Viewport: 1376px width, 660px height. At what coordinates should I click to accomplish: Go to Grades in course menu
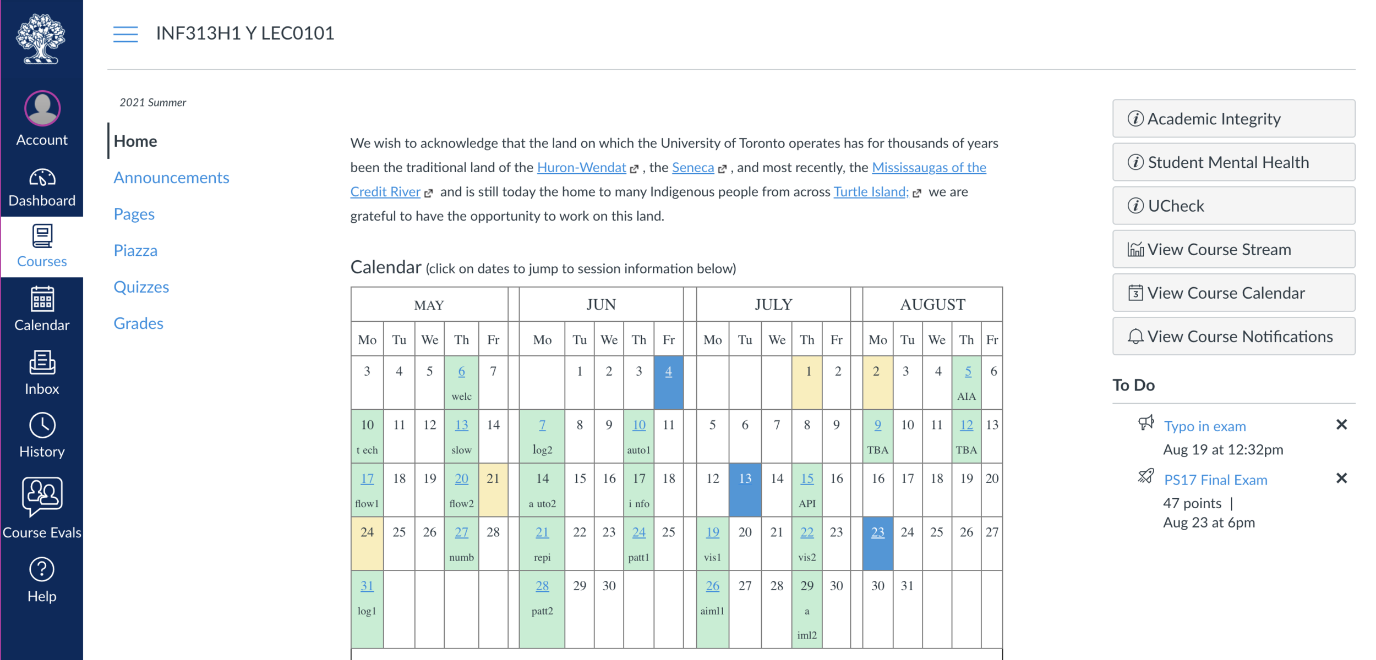coord(138,323)
